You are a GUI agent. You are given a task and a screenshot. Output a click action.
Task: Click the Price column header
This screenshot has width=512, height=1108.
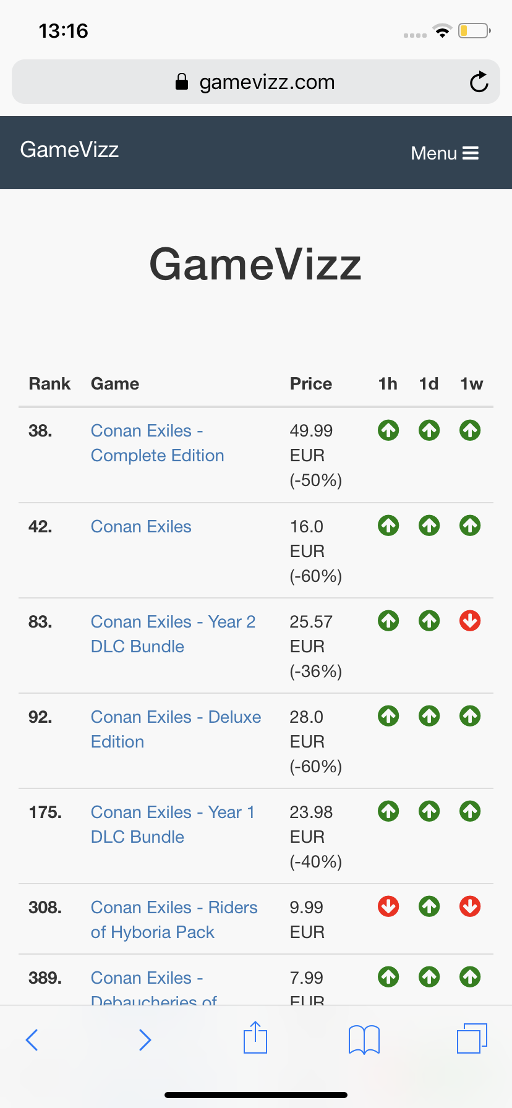(311, 384)
